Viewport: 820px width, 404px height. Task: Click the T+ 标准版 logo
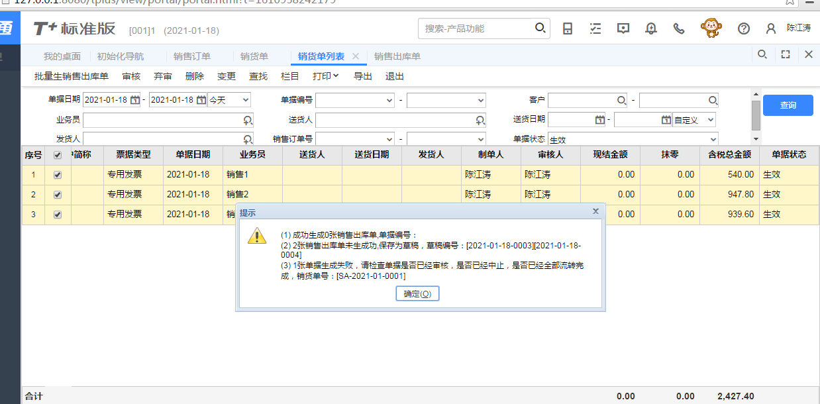[74, 28]
